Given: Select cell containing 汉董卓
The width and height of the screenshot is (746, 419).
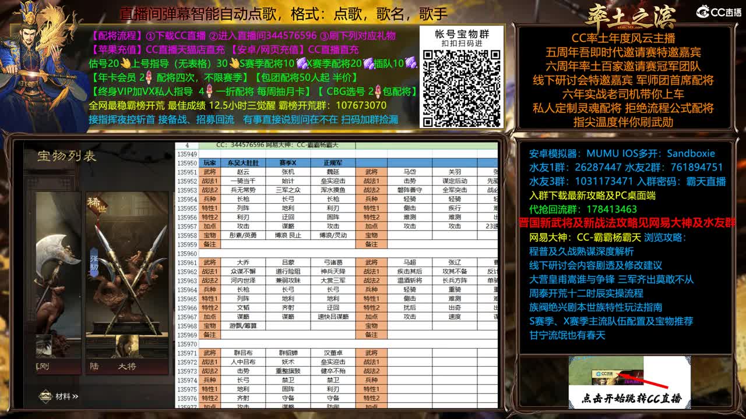Looking at the screenshot, I should (x=333, y=353).
